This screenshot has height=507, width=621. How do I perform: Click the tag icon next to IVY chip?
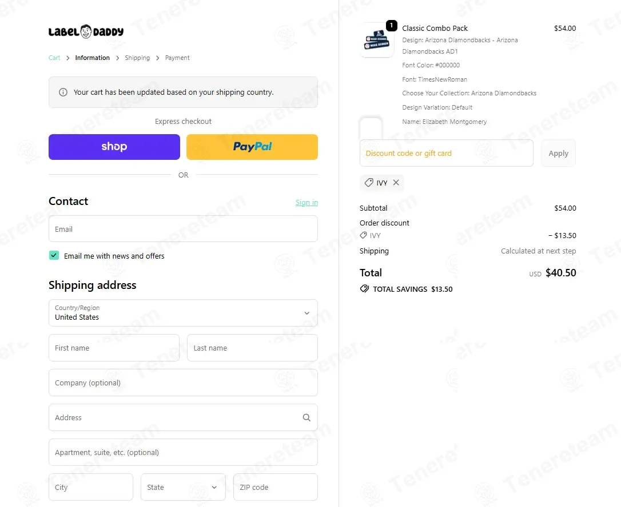click(369, 183)
